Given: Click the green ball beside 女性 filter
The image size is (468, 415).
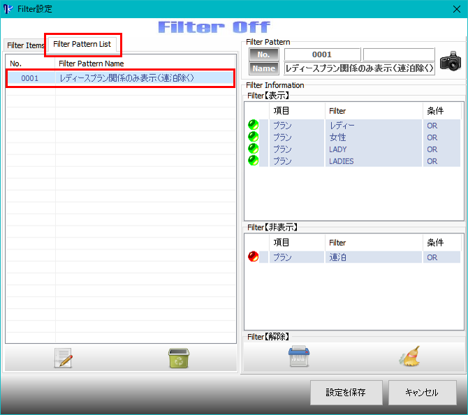Looking at the screenshot, I should tap(253, 137).
